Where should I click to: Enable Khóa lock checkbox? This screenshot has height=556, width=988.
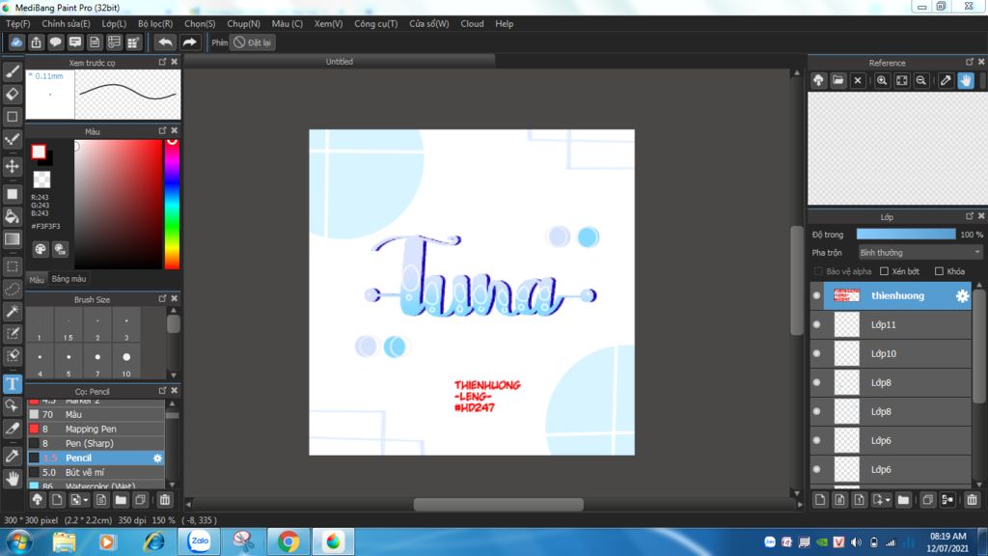coord(939,271)
